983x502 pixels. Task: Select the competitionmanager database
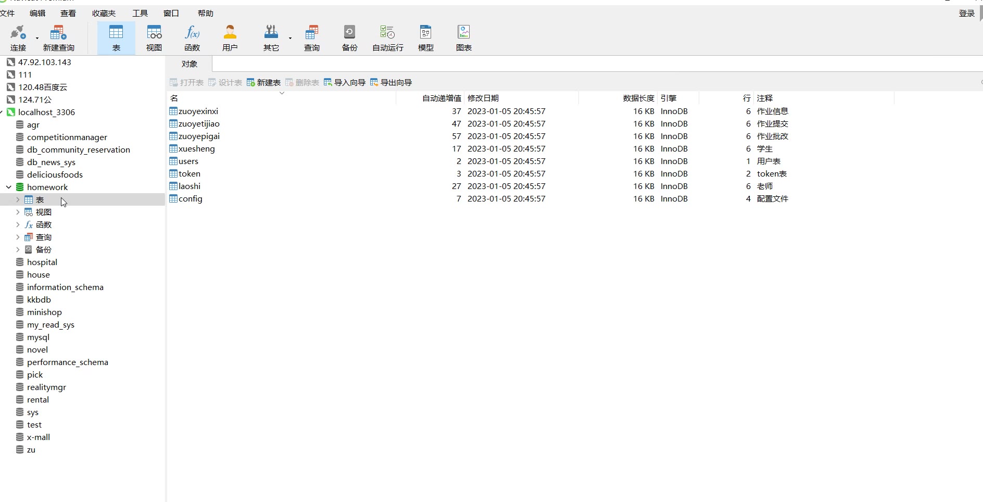coord(67,137)
